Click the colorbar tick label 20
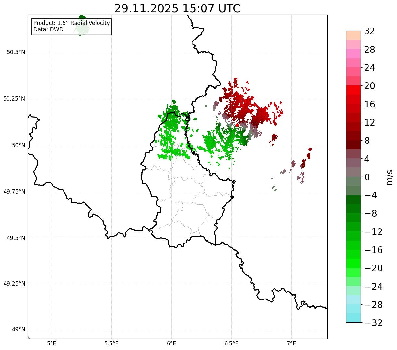Viewport: 397px width, 350px height. tap(369, 86)
